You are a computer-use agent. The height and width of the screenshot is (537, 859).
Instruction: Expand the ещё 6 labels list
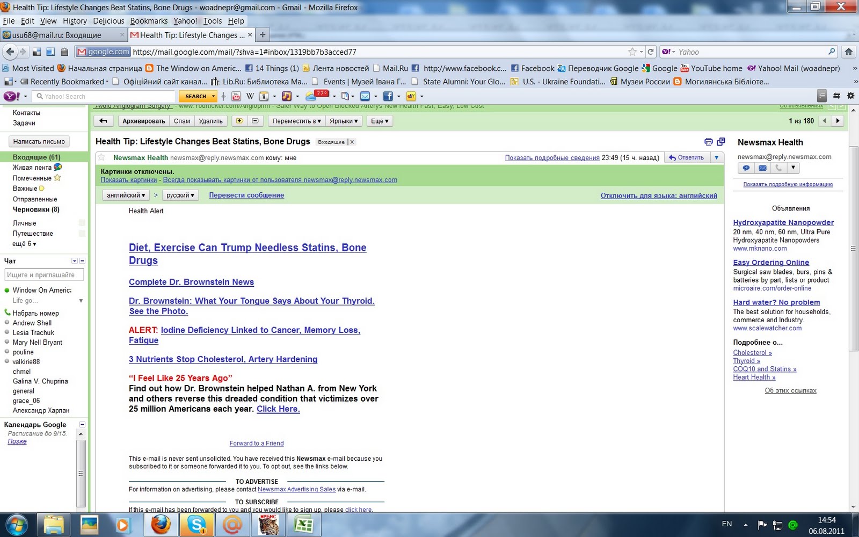pos(24,244)
